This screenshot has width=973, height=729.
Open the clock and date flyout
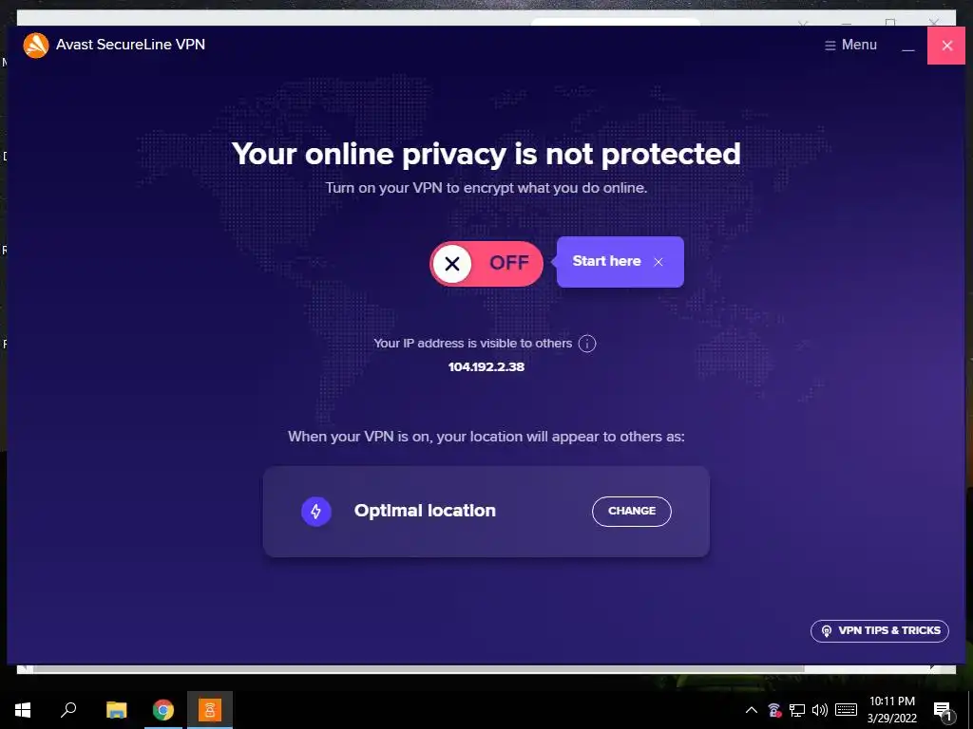point(891,710)
